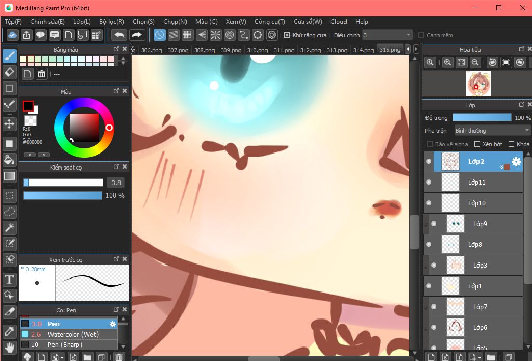The width and height of the screenshot is (532, 361).
Task: Select the Gradient tool
Action: (x=9, y=175)
